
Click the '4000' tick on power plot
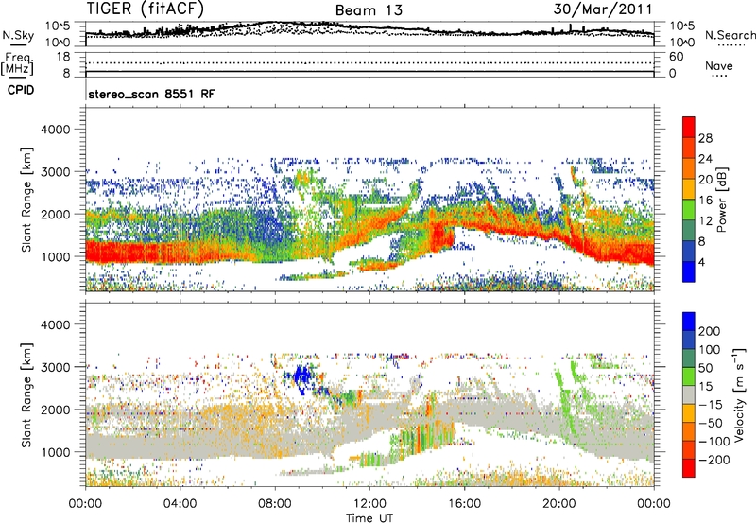click(x=56, y=130)
